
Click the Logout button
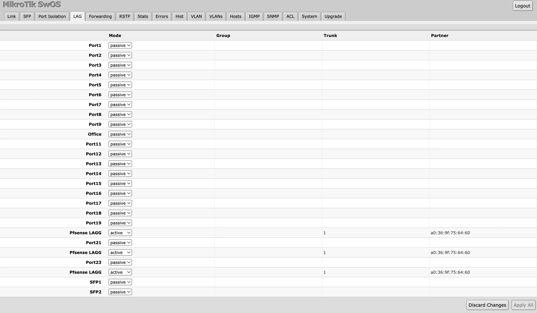click(x=523, y=6)
